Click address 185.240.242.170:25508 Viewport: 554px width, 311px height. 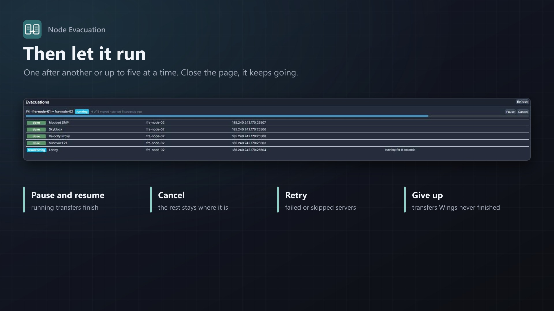click(249, 136)
